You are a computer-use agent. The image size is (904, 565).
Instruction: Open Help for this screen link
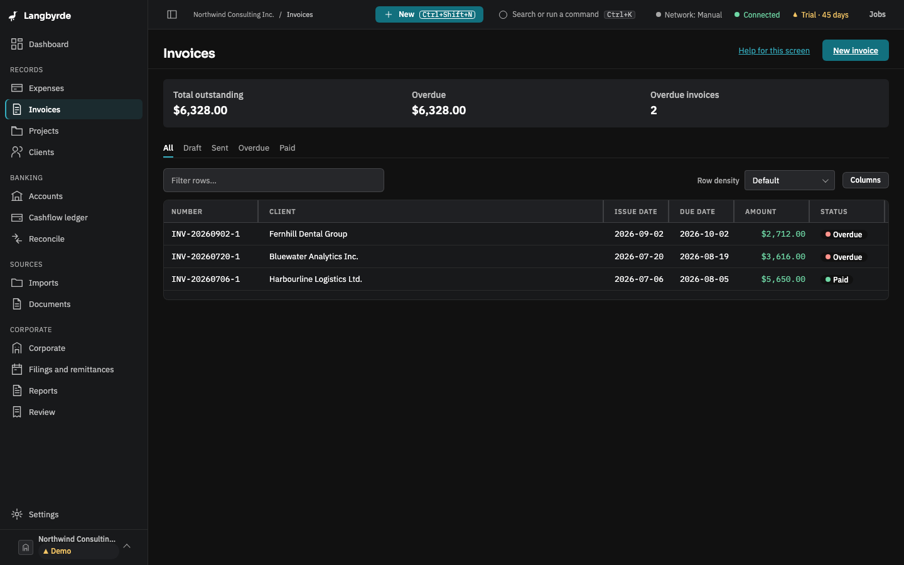point(774,51)
